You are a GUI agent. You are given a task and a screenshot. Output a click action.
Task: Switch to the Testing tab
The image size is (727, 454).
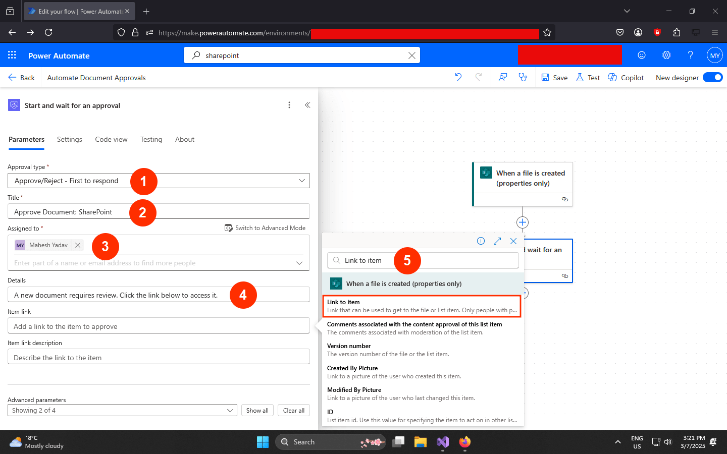(151, 140)
